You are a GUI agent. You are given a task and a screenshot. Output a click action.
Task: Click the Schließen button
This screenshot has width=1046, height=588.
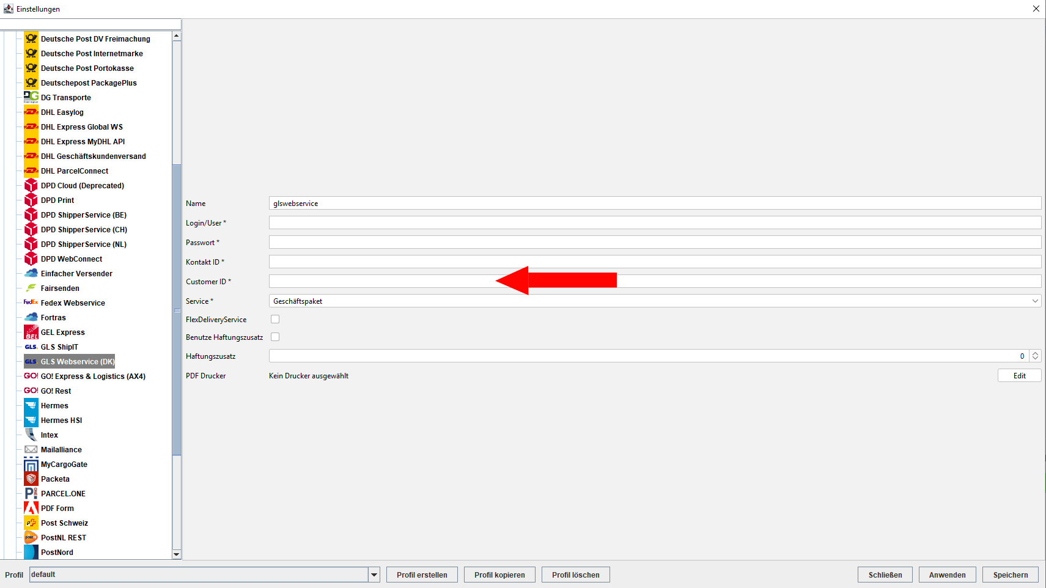click(885, 575)
